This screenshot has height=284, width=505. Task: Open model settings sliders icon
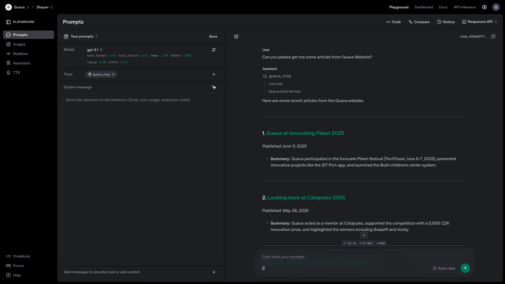tap(214, 50)
